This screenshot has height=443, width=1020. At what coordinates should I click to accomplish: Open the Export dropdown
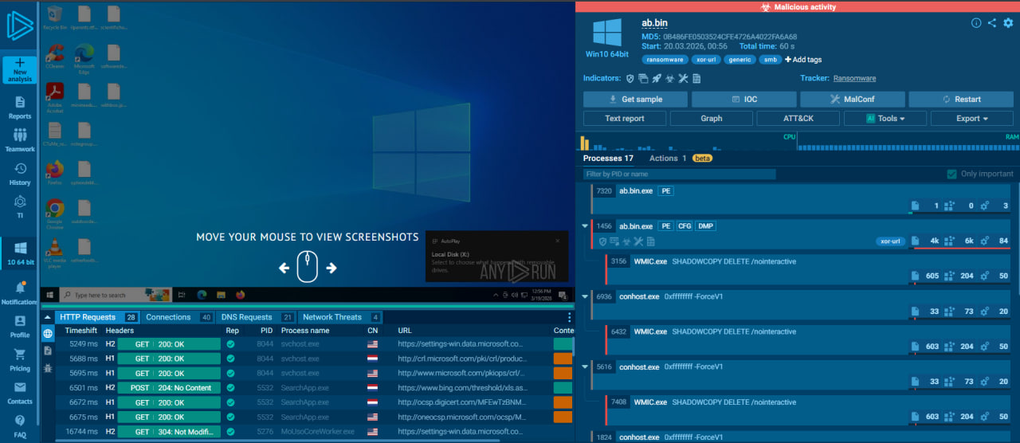[x=971, y=119]
